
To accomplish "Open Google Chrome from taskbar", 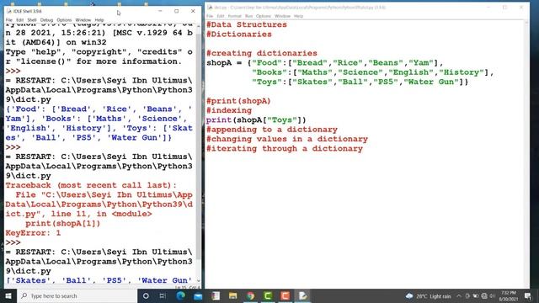I will pyautogui.click(x=250, y=295).
